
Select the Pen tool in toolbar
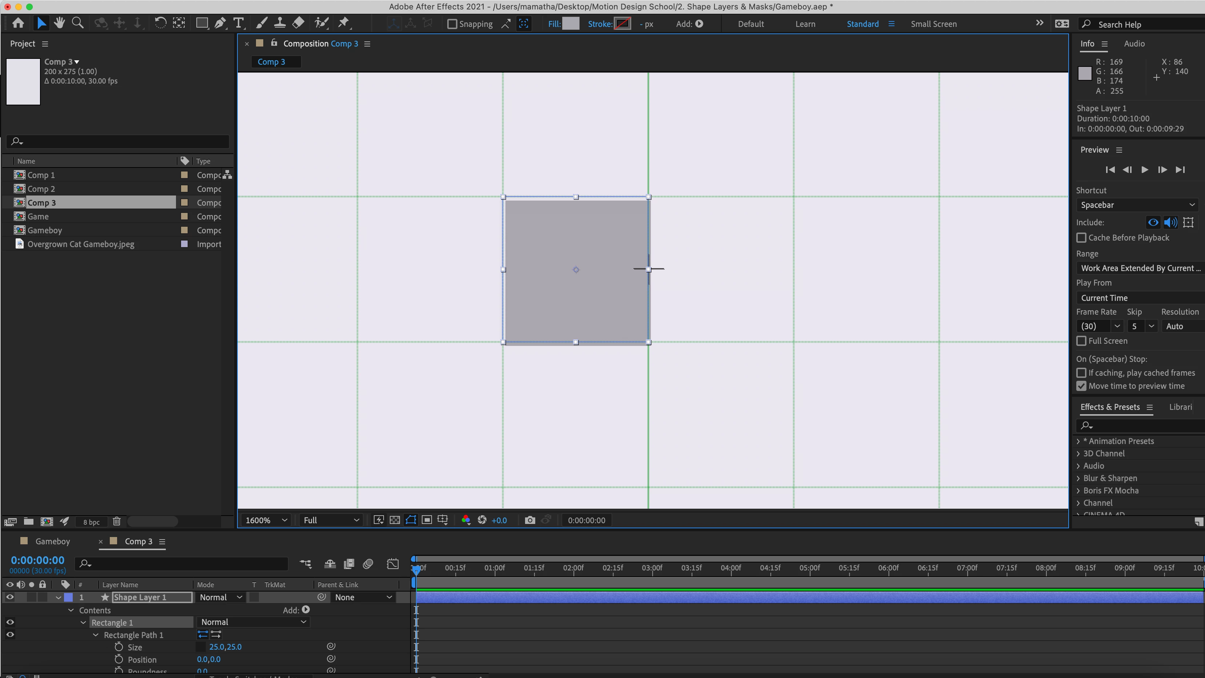[220, 23]
